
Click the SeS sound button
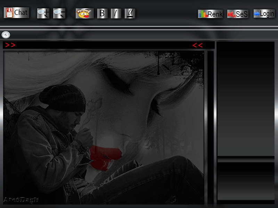point(238,14)
